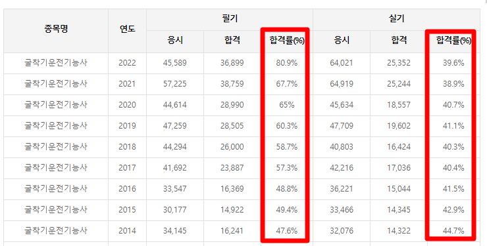Select the 2015 year cell

[x=127, y=210]
